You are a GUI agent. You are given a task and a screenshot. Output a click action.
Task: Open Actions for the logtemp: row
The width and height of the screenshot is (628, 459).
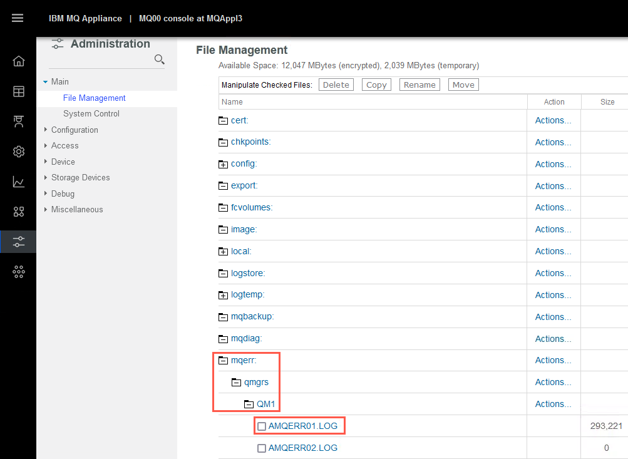pos(553,295)
